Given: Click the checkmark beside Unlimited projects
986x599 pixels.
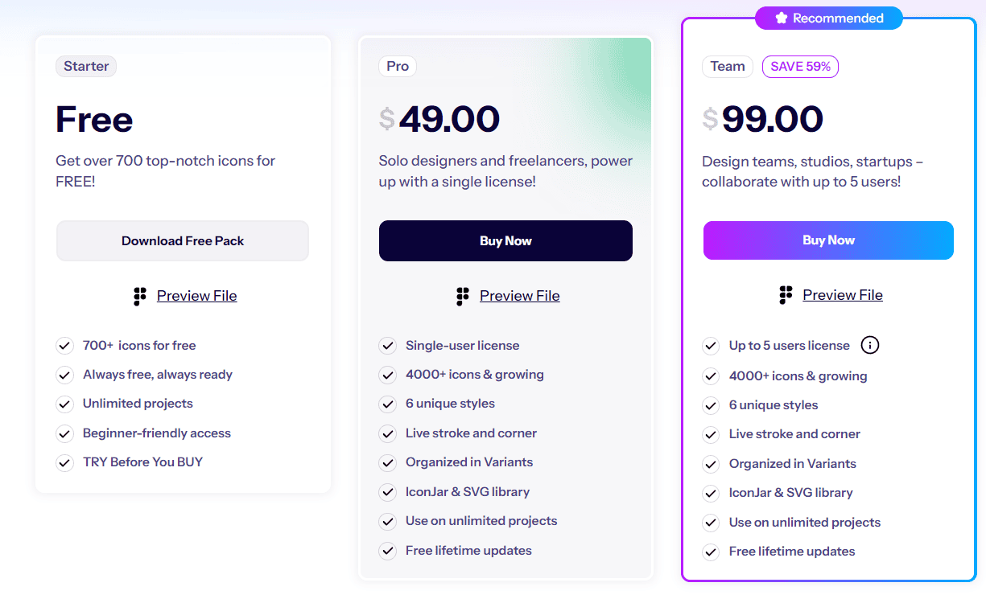Looking at the screenshot, I should coord(65,404).
